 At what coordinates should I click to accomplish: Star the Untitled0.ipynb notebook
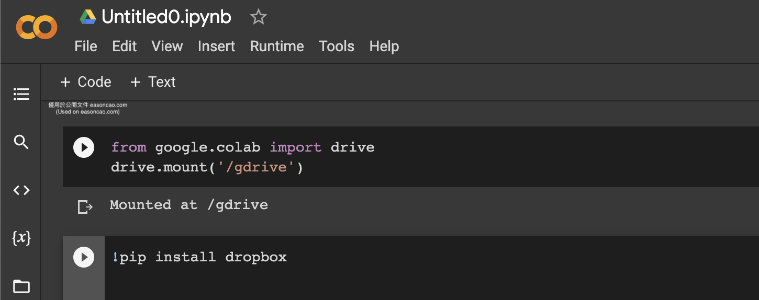pos(259,17)
